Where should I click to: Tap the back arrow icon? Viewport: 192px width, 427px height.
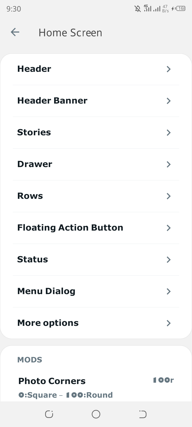[x=15, y=32]
